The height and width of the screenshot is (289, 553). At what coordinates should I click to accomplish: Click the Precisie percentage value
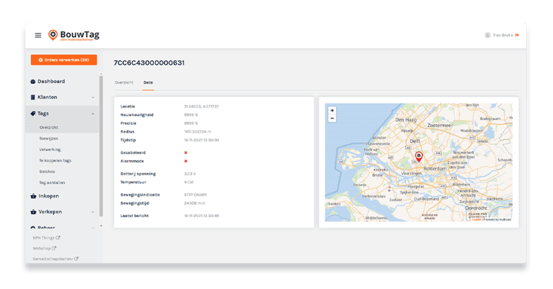(191, 123)
